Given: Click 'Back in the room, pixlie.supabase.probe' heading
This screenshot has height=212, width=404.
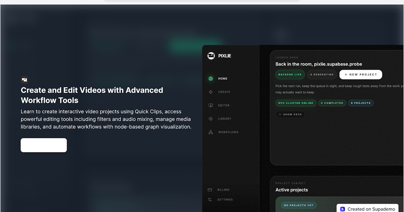Looking at the screenshot, I should [319, 64].
